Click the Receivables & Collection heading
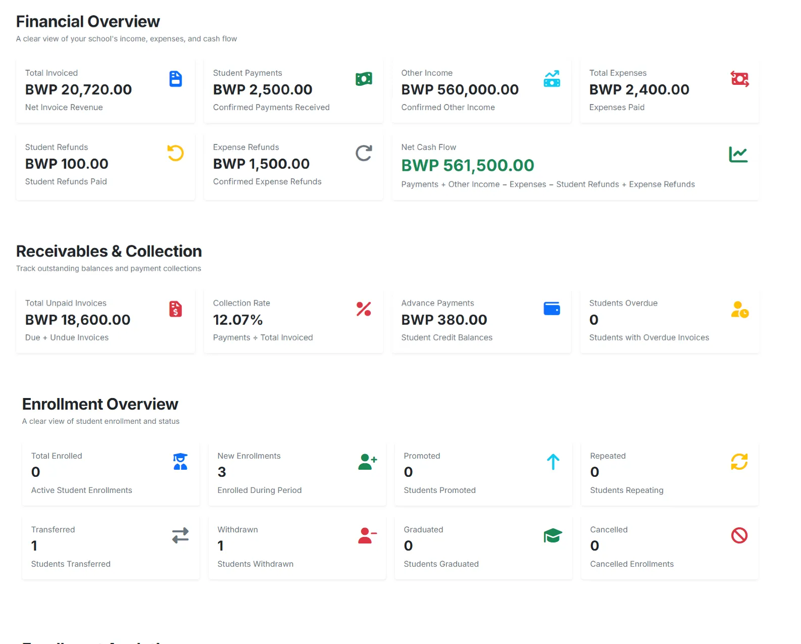Viewport: 801px width, 644px height. [109, 251]
